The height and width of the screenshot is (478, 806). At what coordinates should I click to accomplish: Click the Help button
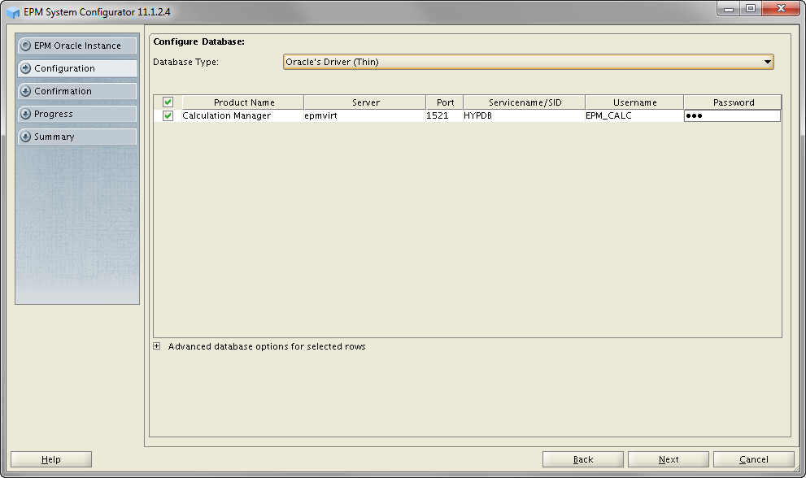tap(51, 459)
